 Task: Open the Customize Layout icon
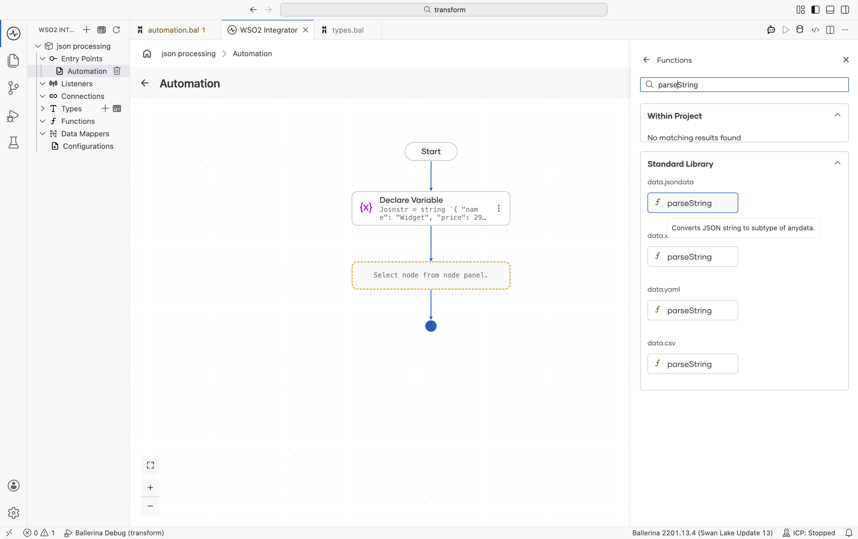point(801,10)
